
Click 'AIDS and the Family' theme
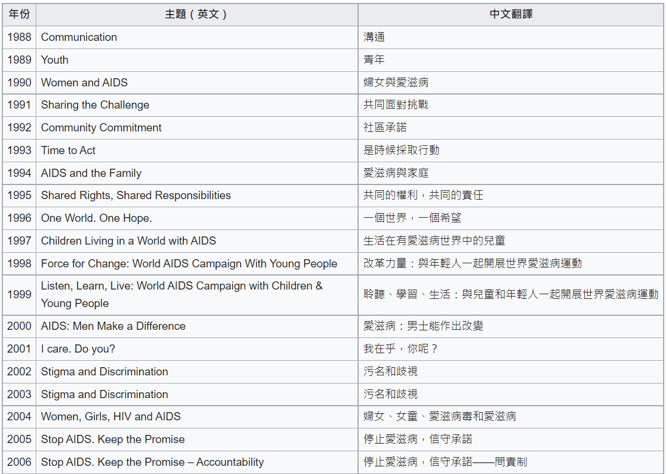91,173
